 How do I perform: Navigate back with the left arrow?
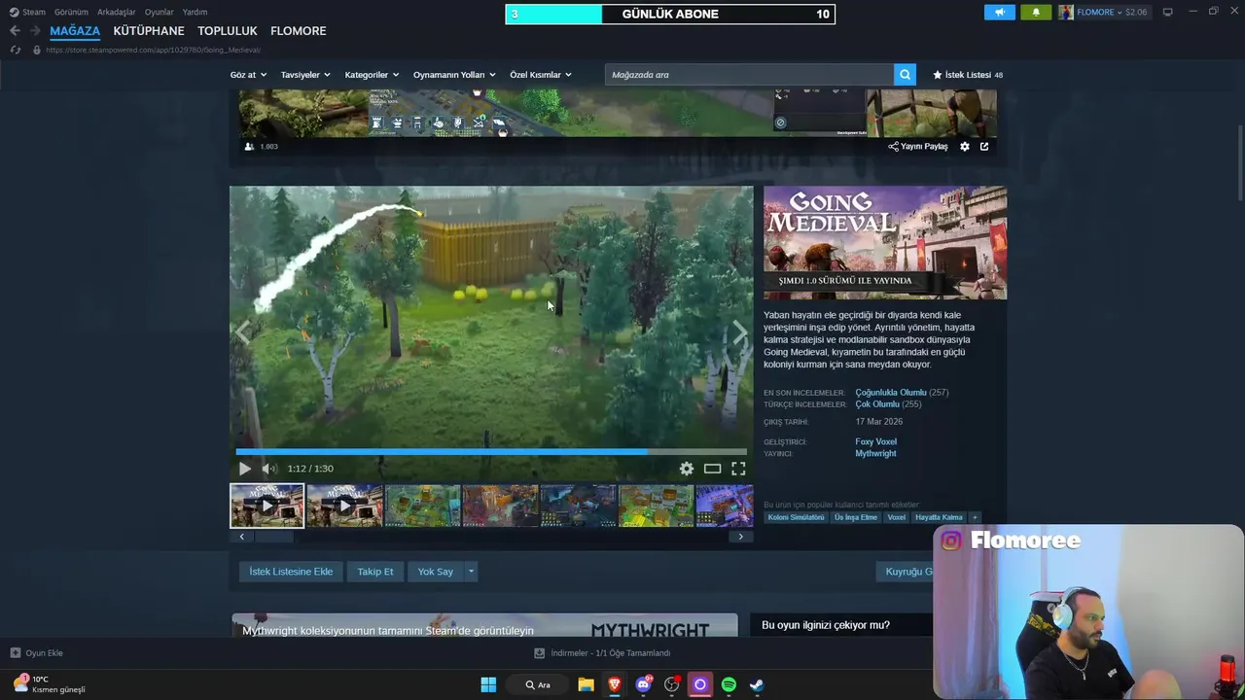15,31
